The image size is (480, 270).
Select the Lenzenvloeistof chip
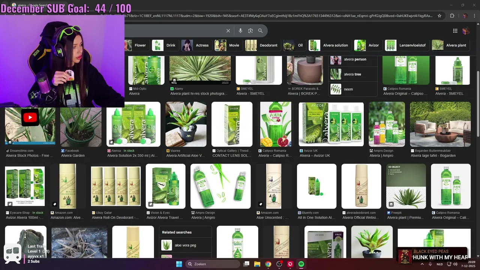click(406, 45)
